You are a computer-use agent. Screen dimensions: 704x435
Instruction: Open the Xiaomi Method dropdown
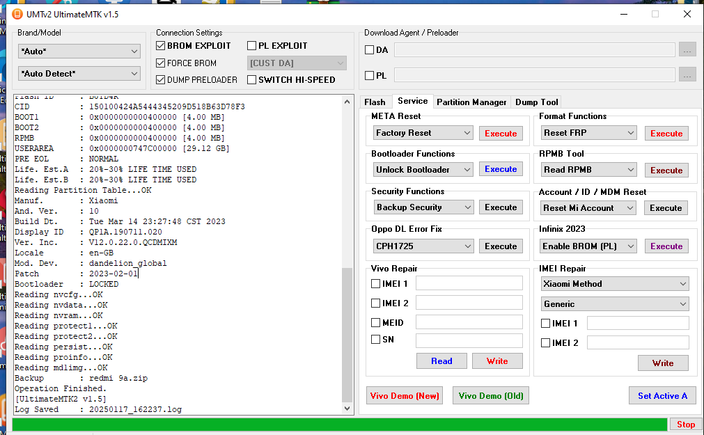coord(615,284)
